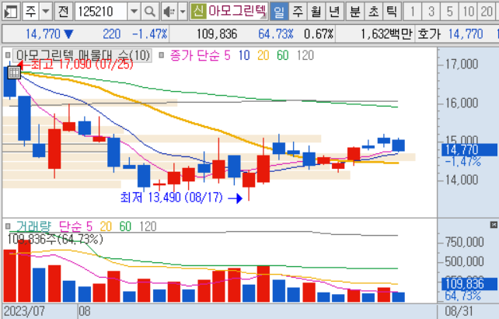Click the gray 120 volume moving average legend
Screen dimensions: 499x319
pos(148,226)
